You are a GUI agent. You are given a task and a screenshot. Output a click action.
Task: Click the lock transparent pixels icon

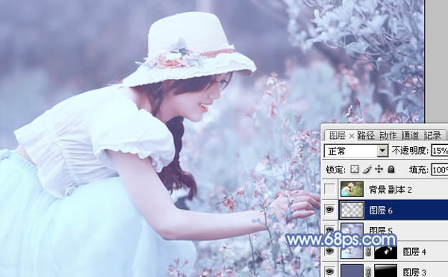click(x=355, y=169)
